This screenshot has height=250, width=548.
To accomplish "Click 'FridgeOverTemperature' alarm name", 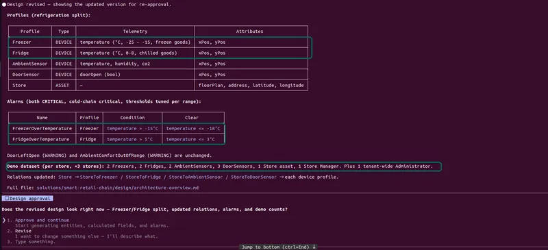I will coord(40,140).
